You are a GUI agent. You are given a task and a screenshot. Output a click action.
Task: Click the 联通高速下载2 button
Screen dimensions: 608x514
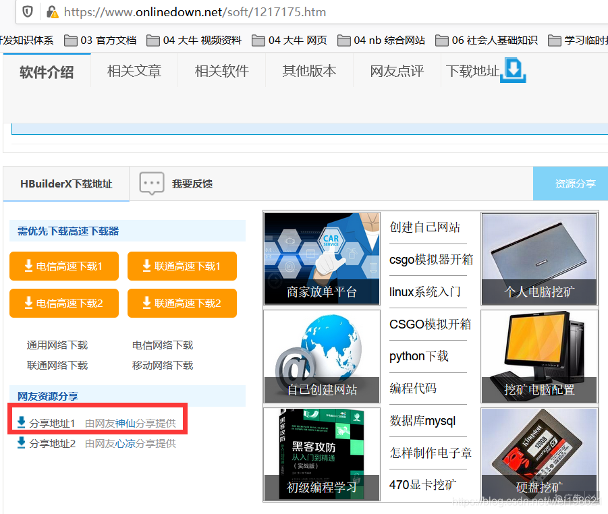182,303
